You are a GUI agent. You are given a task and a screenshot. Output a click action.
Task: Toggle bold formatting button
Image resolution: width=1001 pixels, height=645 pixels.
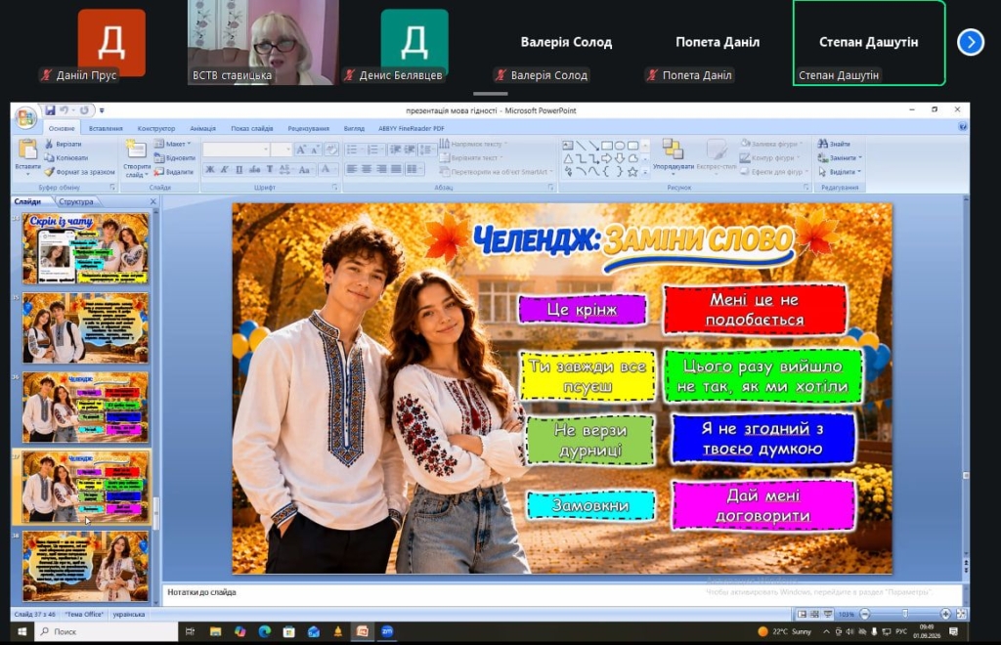coord(210,170)
